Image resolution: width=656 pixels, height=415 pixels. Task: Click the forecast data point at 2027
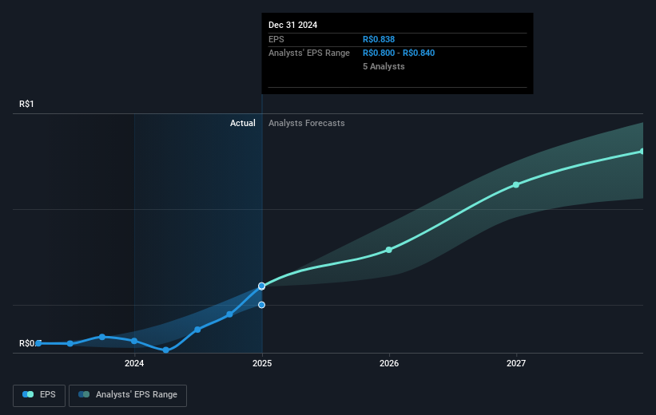[516, 184]
